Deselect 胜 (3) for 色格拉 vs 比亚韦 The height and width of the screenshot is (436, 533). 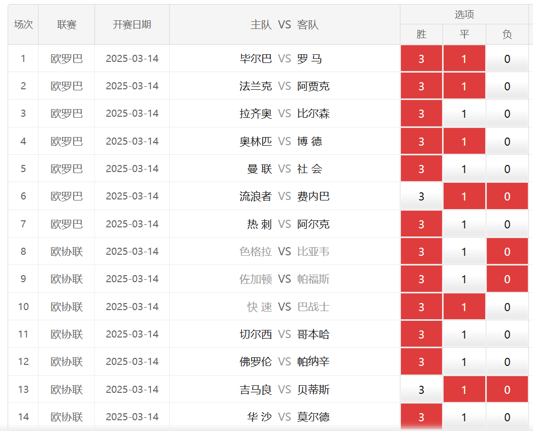tap(421, 252)
